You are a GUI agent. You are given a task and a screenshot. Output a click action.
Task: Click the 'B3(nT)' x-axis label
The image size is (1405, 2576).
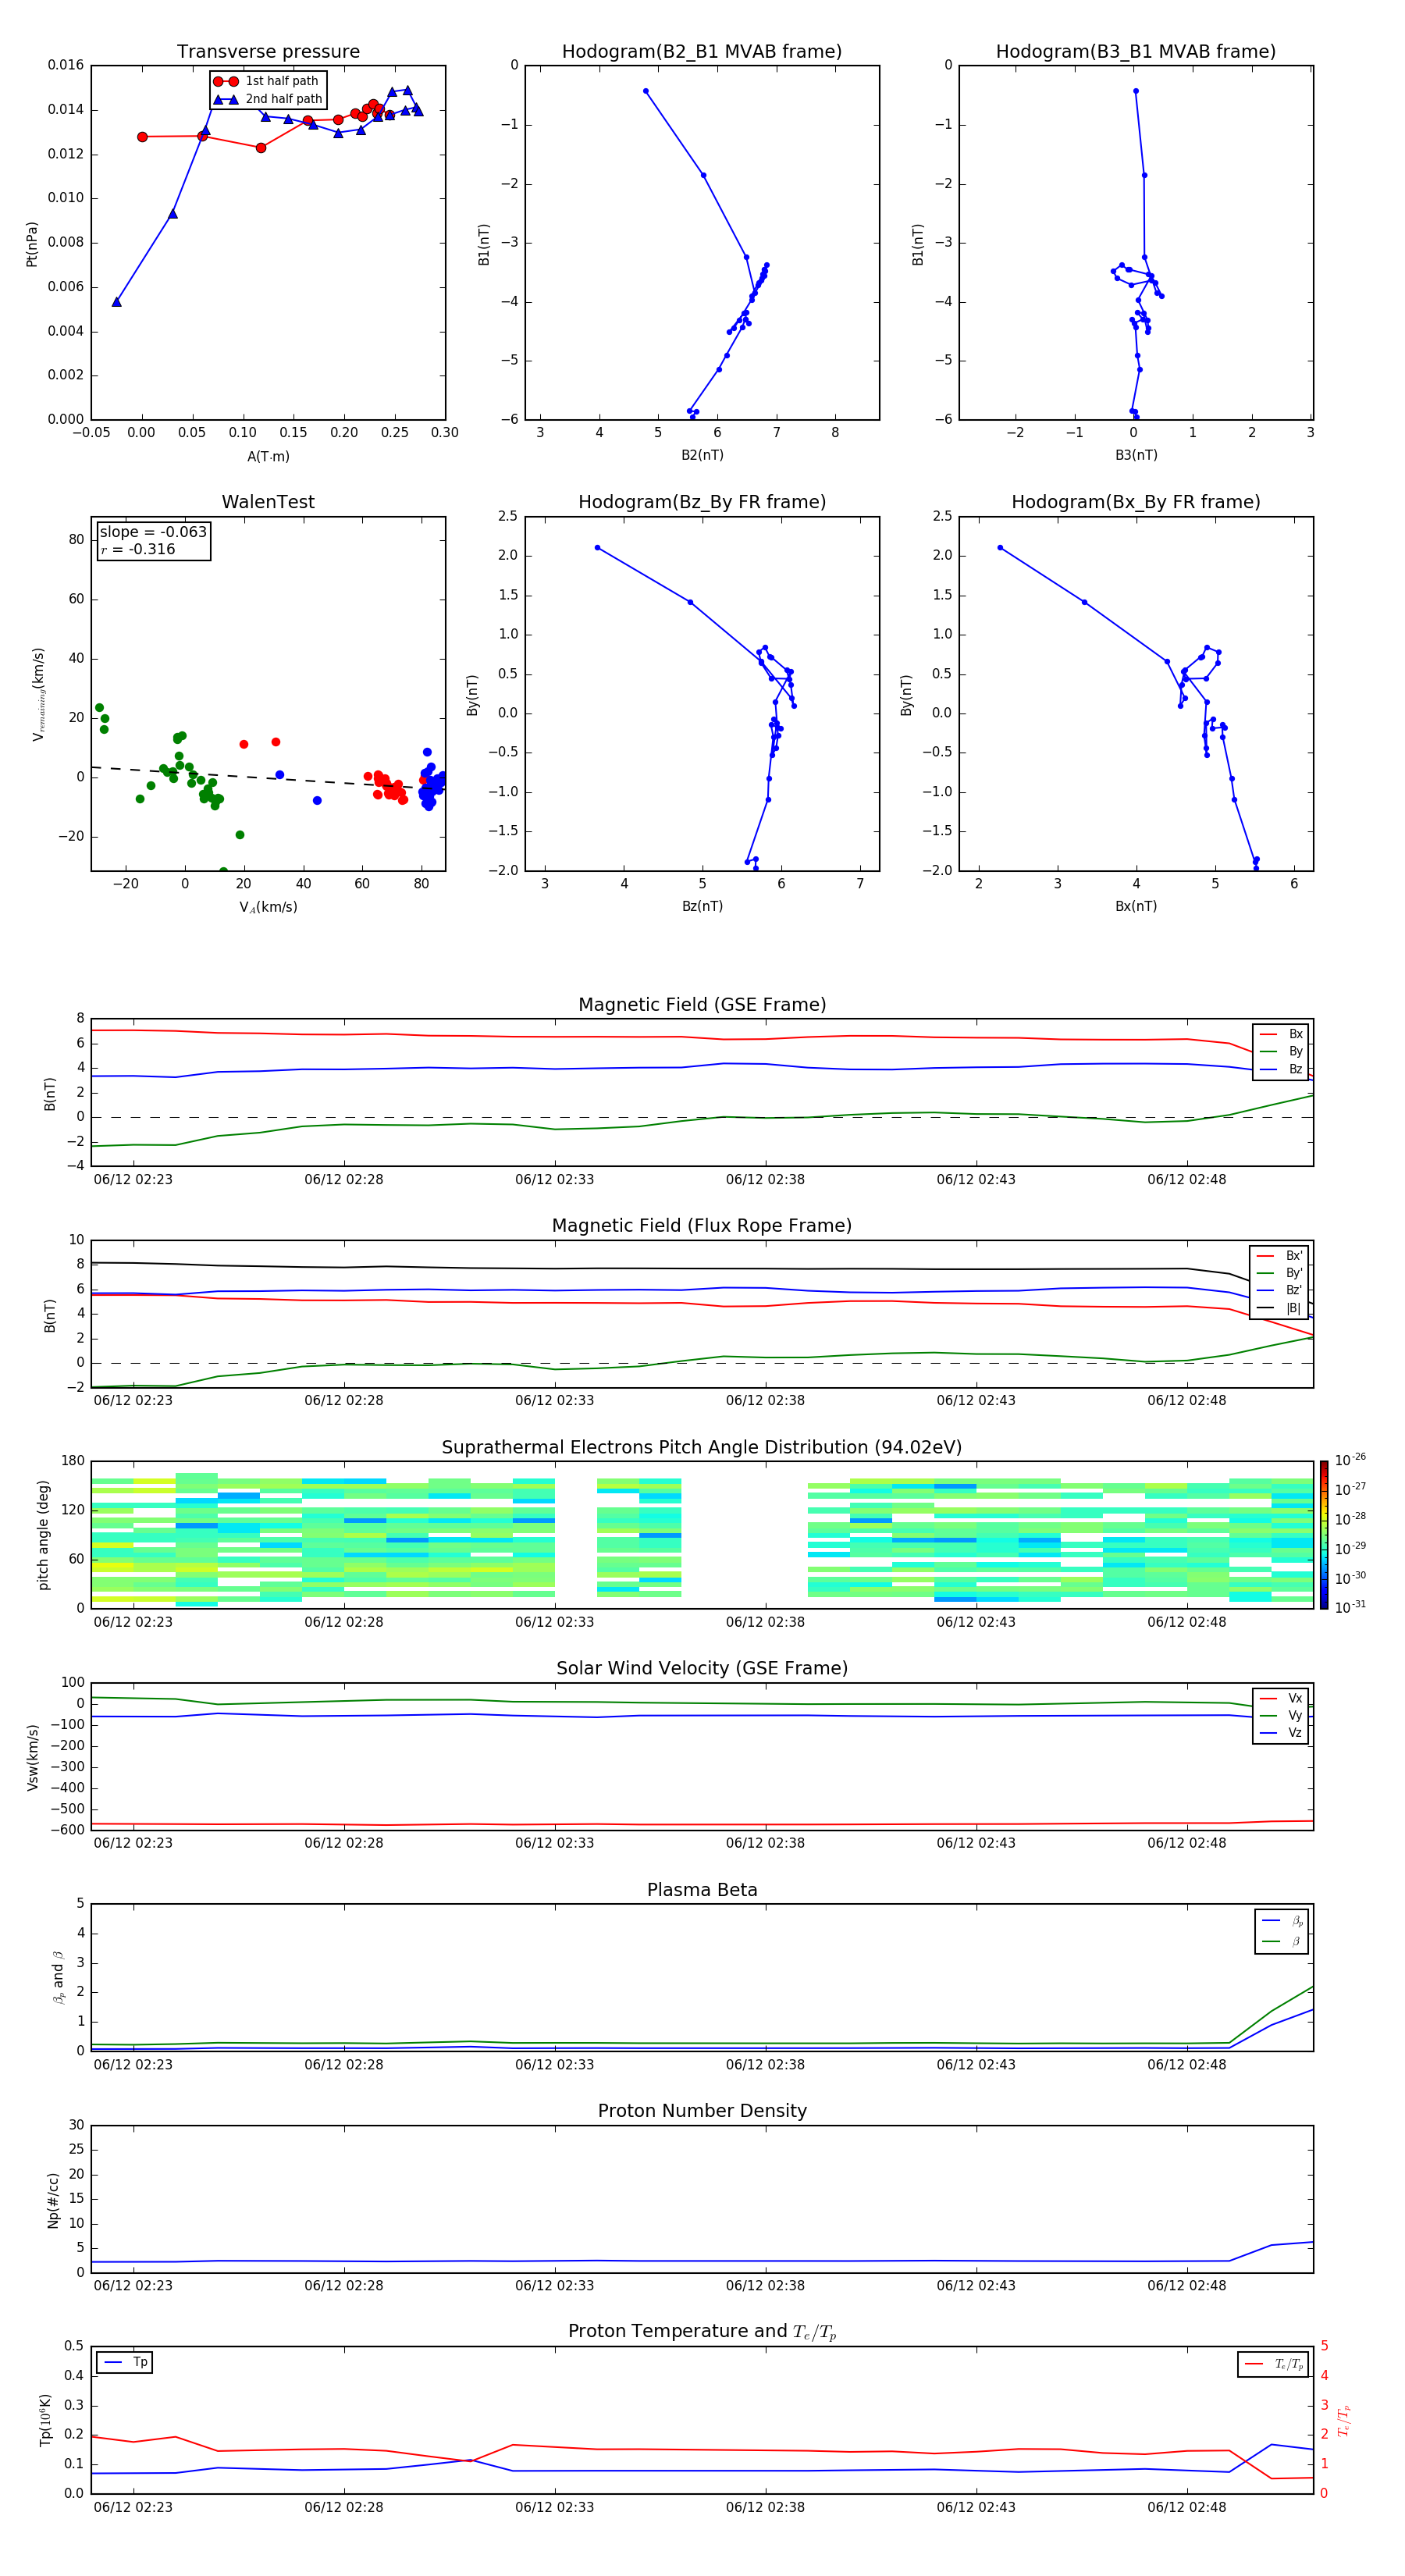pyautogui.click(x=1136, y=455)
